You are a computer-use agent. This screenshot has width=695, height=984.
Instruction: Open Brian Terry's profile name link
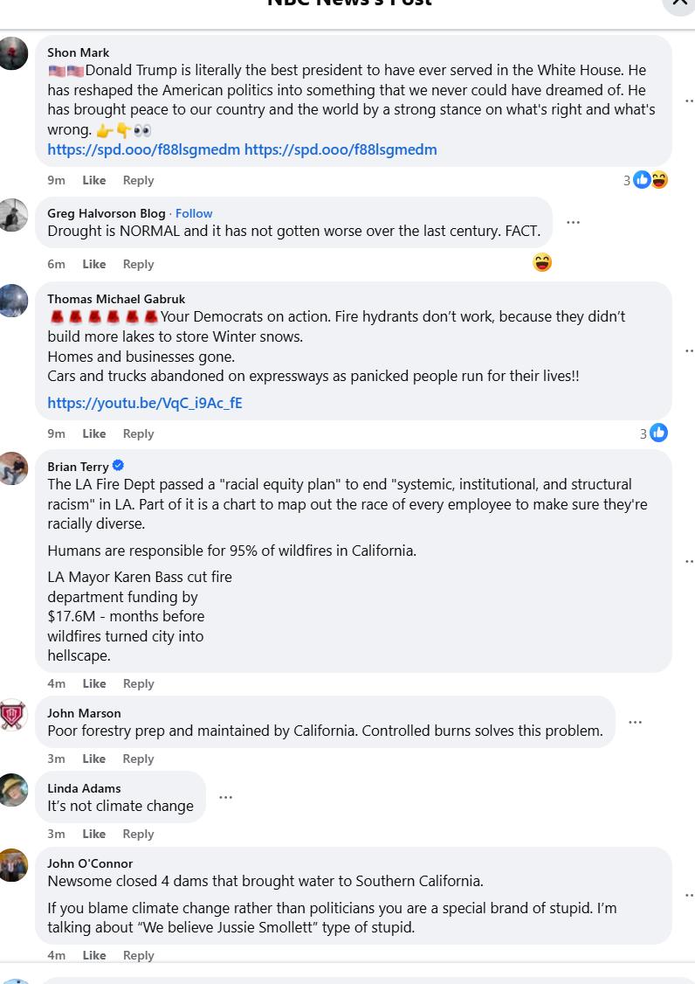click(x=78, y=467)
